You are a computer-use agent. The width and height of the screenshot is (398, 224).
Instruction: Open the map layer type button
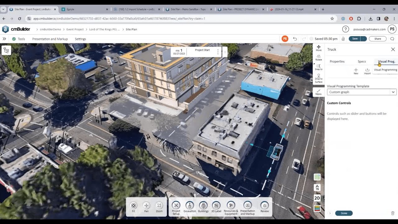pos(317,177)
